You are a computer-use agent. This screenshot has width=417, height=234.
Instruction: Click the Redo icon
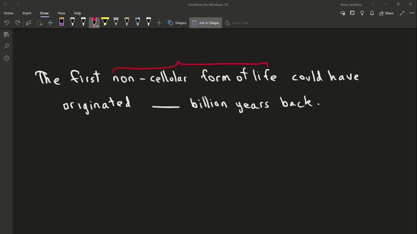pos(17,22)
